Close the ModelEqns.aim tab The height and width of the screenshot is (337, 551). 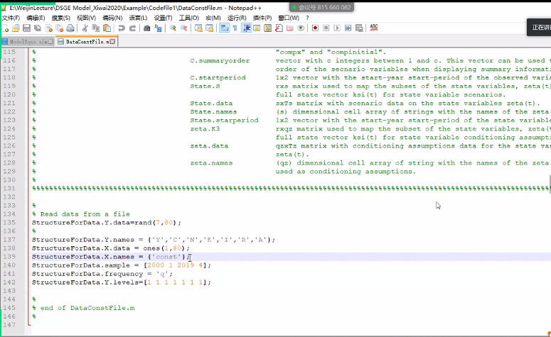50,42
